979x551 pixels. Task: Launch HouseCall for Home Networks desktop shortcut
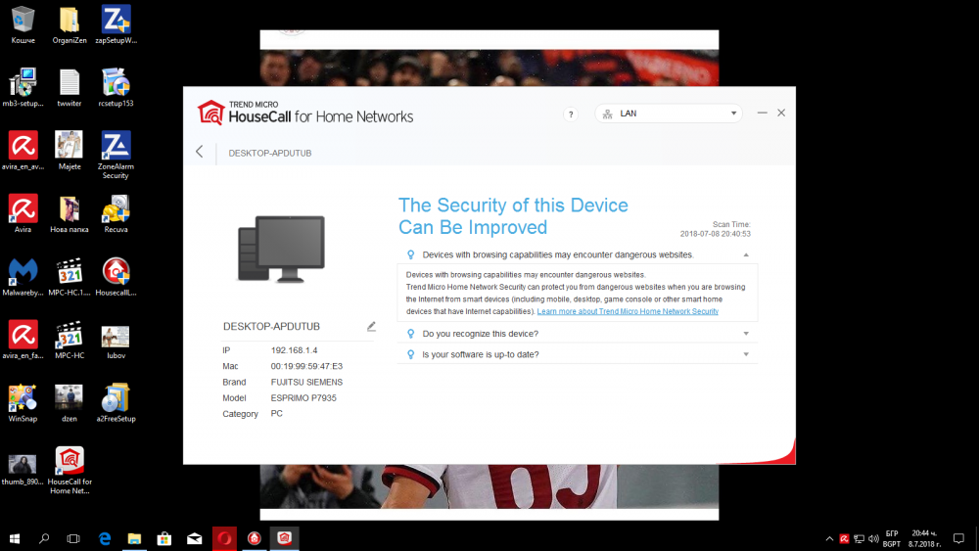(70, 471)
